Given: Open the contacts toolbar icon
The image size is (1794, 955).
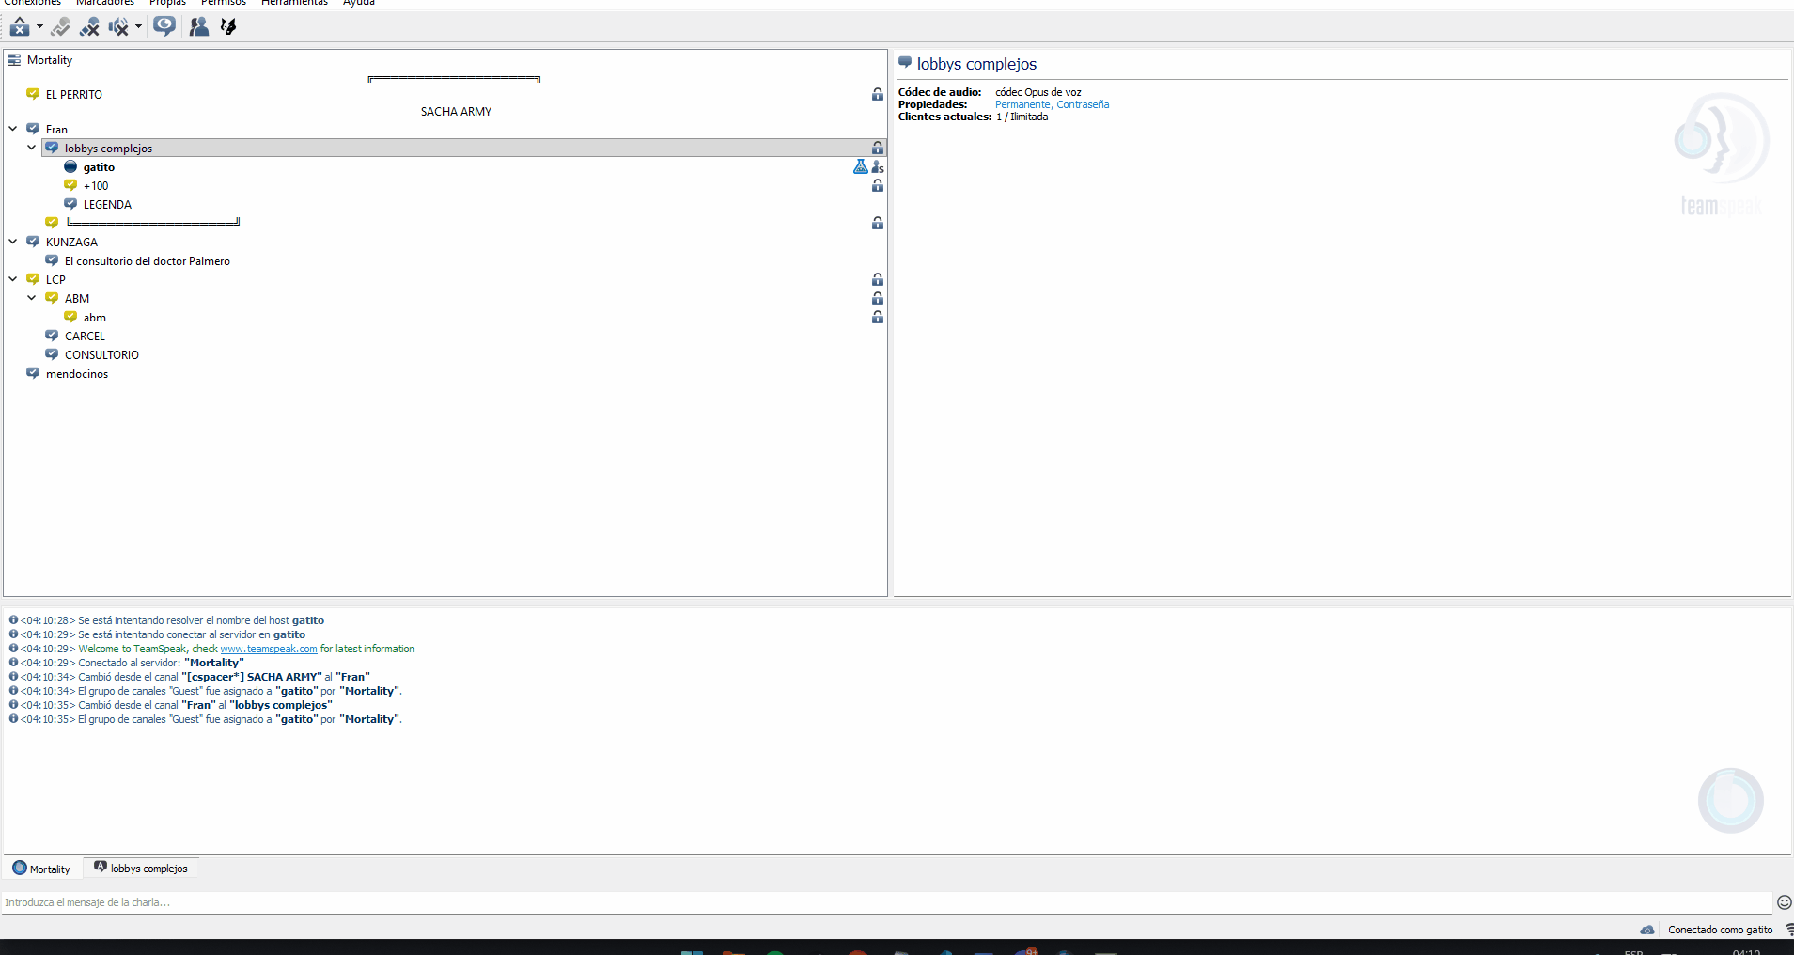Looking at the screenshot, I should (x=198, y=25).
